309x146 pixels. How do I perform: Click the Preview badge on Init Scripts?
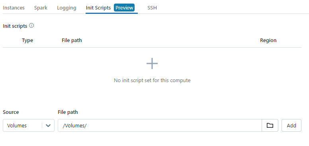click(124, 8)
